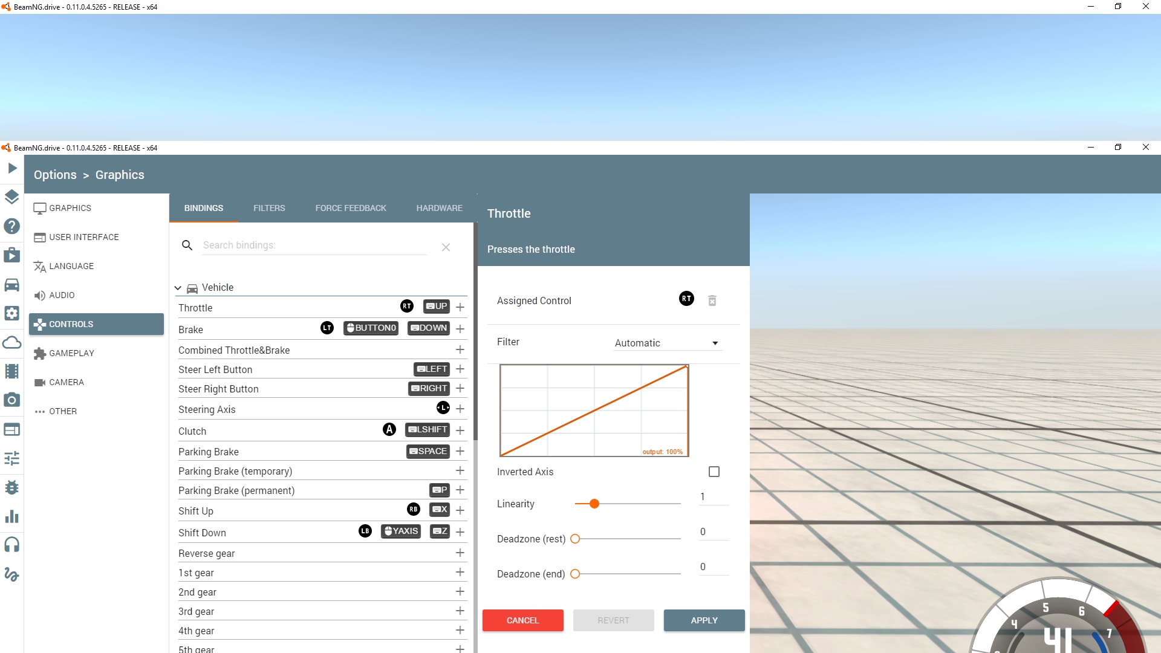Screen dimensions: 1161x653
Task: Switch to the Filters tab
Action: (269, 208)
